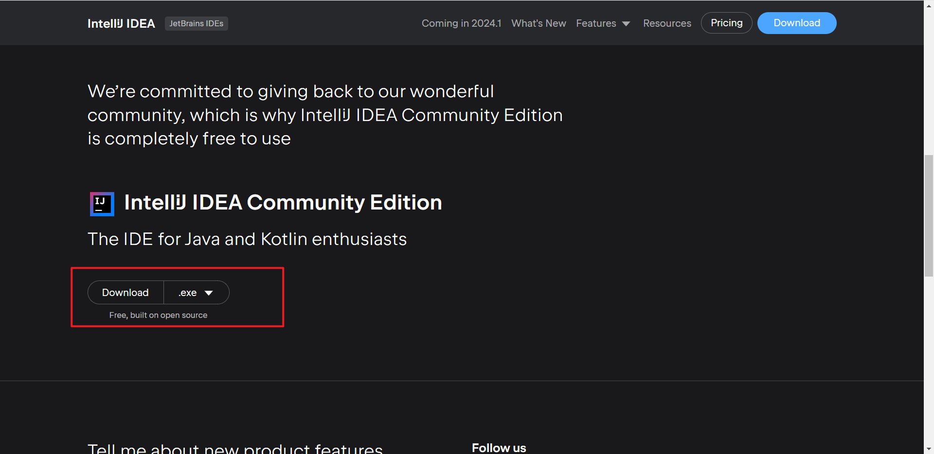Viewport: 934px width, 454px height.
Task: Open the Pricing page
Action: tap(726, 22)
